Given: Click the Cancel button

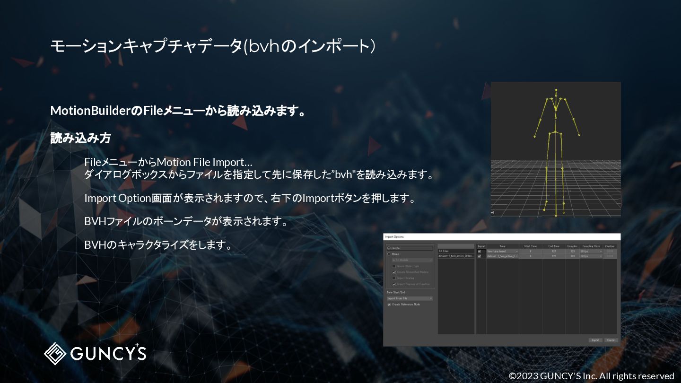Looking at the screenshot, I should click(611, 340).
